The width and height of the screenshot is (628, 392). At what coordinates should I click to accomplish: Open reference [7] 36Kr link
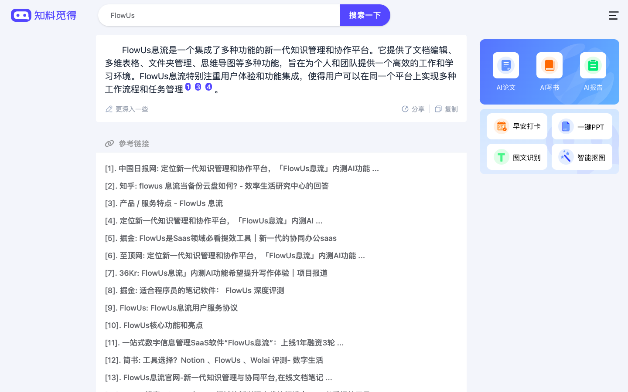point(216,273)
